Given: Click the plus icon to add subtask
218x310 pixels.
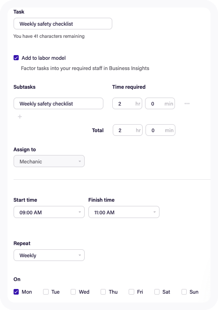Looking at the screenshot, I should 20,117.
